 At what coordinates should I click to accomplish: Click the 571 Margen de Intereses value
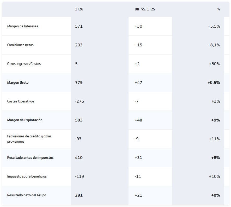79,26
